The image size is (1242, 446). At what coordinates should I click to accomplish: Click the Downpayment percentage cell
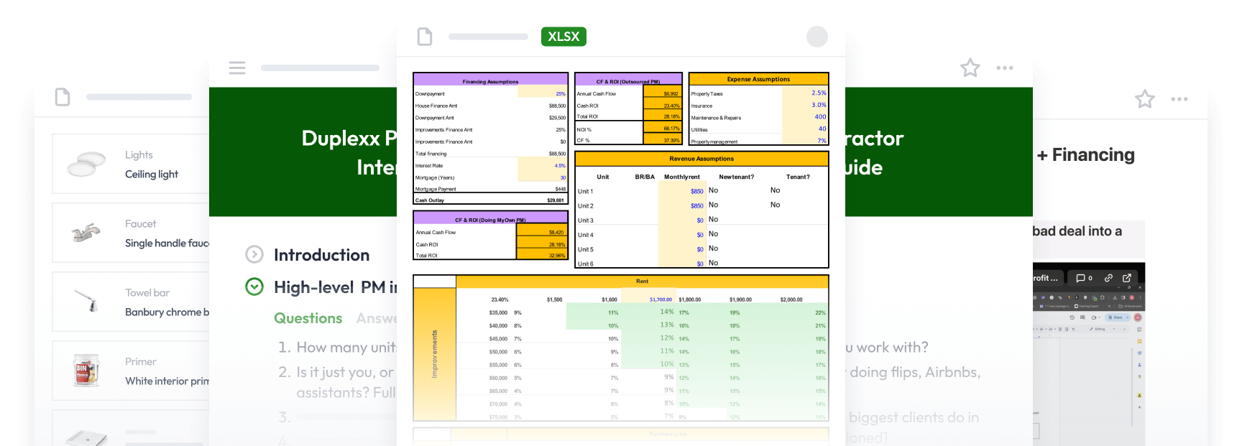pyautogui.click(x=542, y=93)
